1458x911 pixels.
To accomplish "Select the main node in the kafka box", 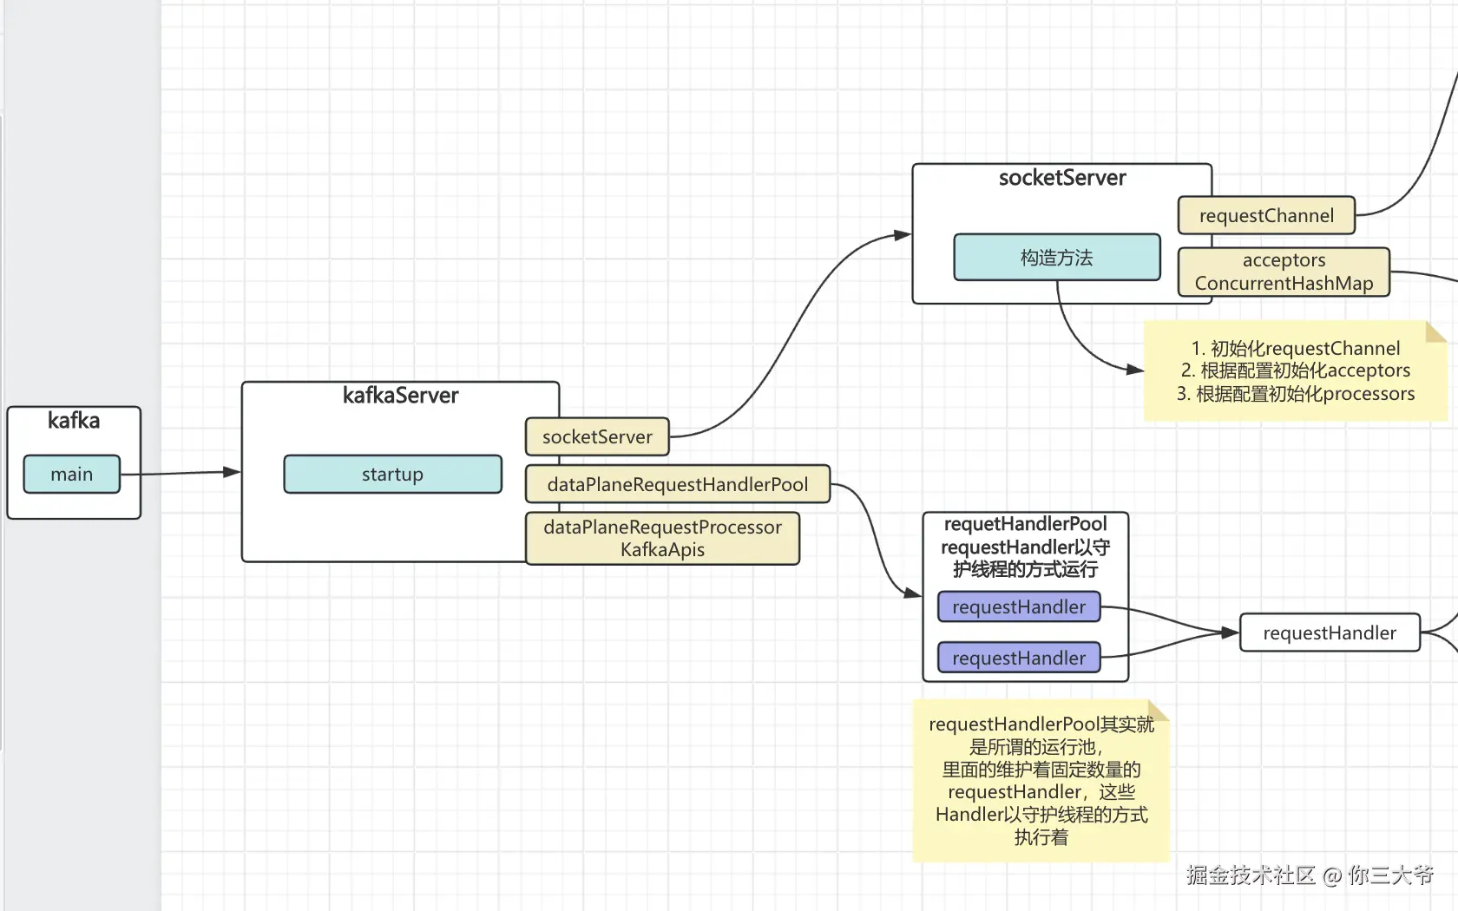I will (72, 474).
